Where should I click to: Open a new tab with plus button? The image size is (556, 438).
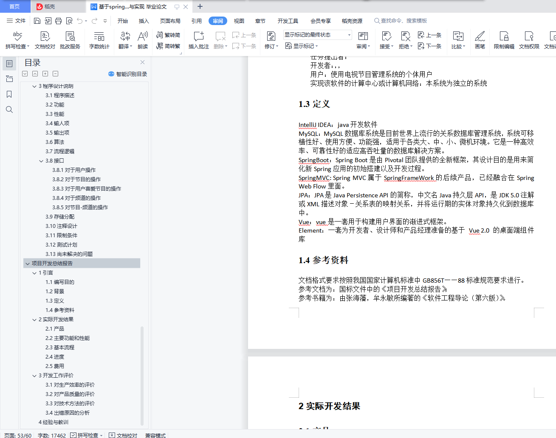coord(200,6)
